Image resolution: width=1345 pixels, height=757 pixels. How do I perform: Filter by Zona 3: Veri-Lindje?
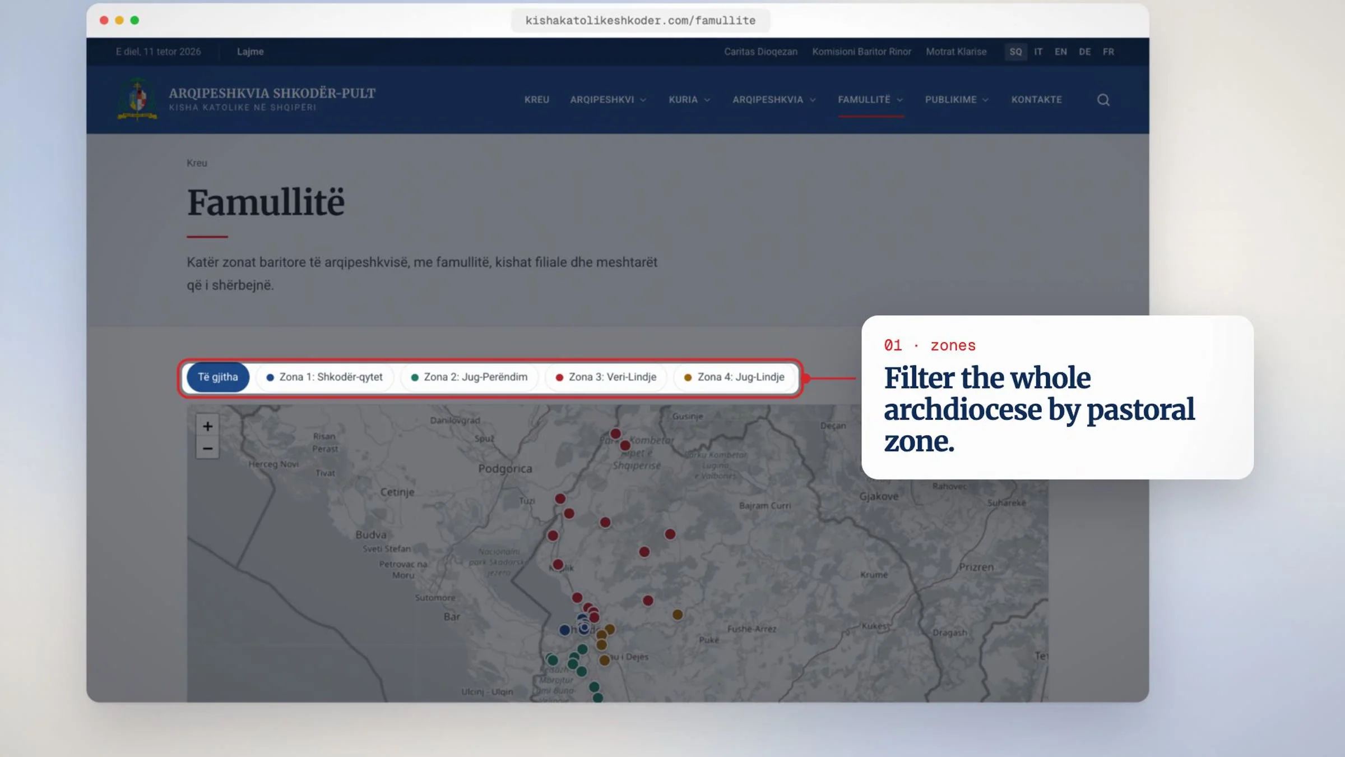(x=606, y=377)
